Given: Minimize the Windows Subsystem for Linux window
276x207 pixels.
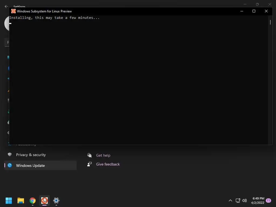Looking at the screenshot, I should click(x=242, y=11).
